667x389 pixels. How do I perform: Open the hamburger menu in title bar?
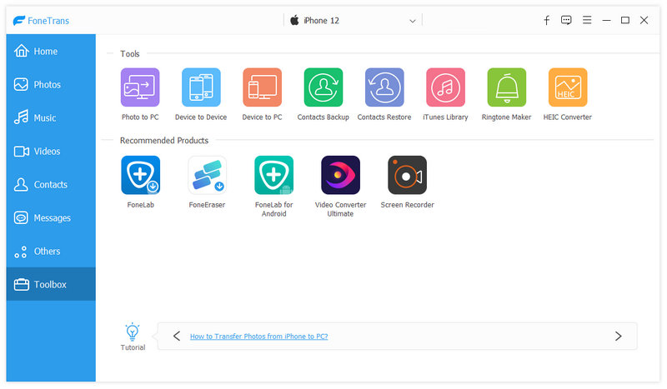click(x=587, y=21)
